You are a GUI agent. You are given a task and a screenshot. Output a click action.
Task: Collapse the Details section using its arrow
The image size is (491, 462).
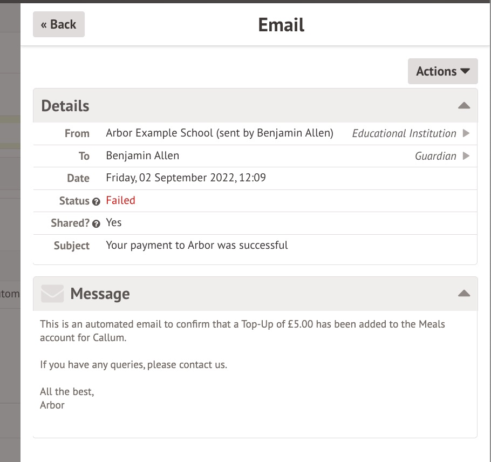(x=463, y=106)
